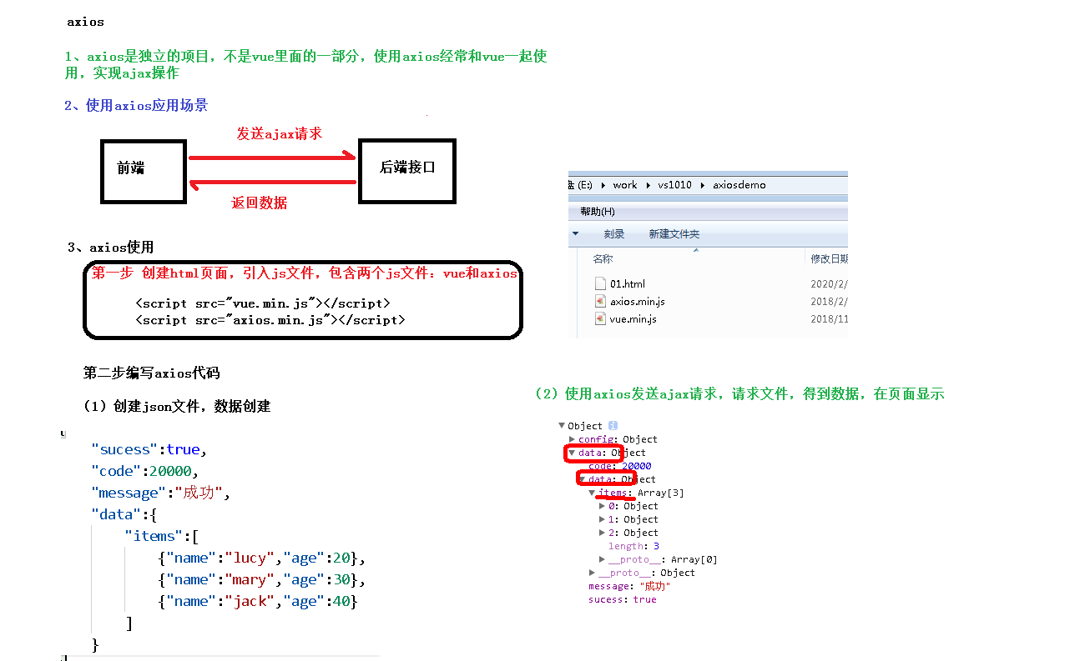
Task: Click the "code":20000 JSON line
Action: coord(144,471)
